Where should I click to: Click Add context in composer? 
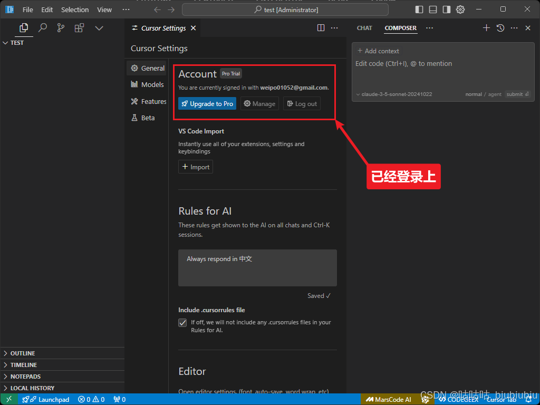click(x=379, y=51)
